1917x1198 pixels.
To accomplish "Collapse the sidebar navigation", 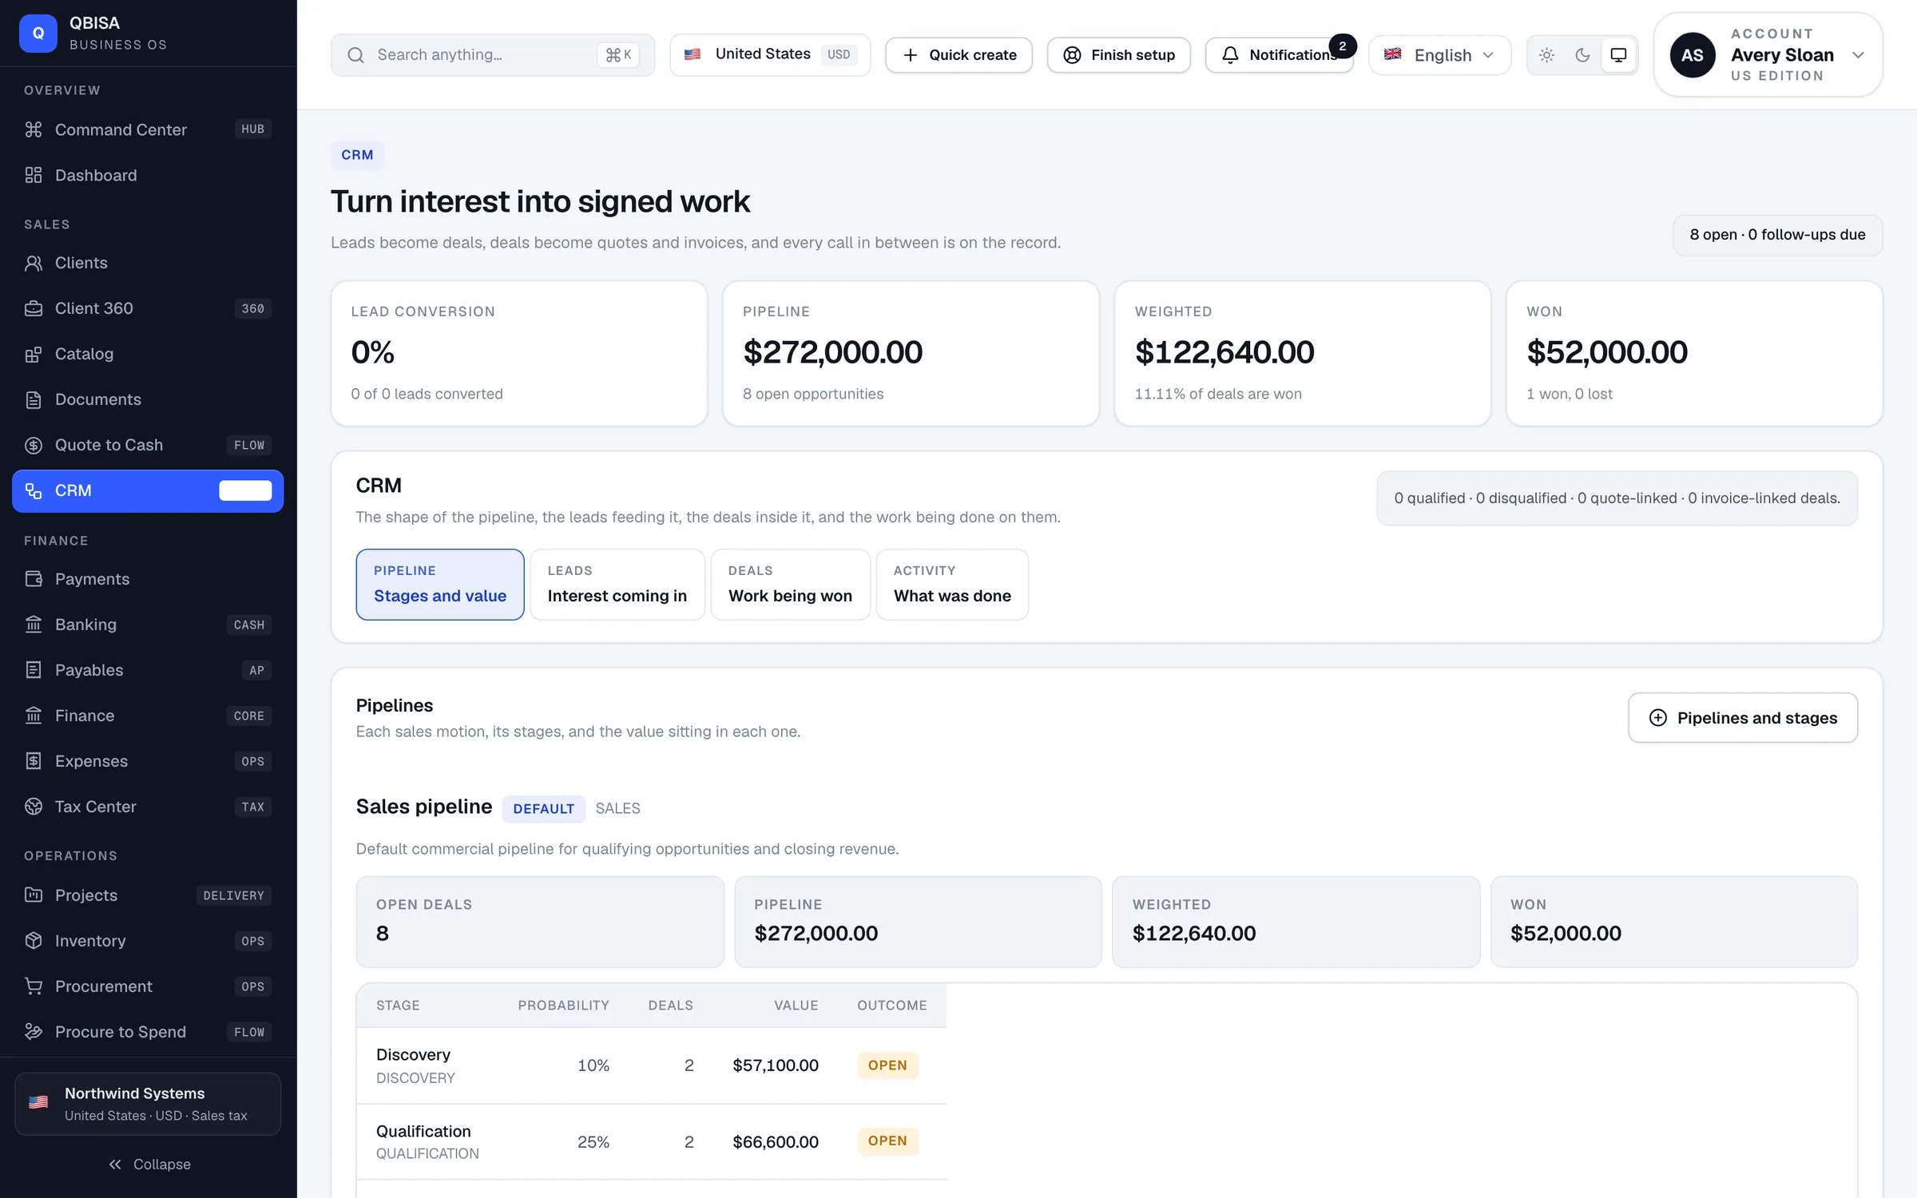I will coord(149,1164).
